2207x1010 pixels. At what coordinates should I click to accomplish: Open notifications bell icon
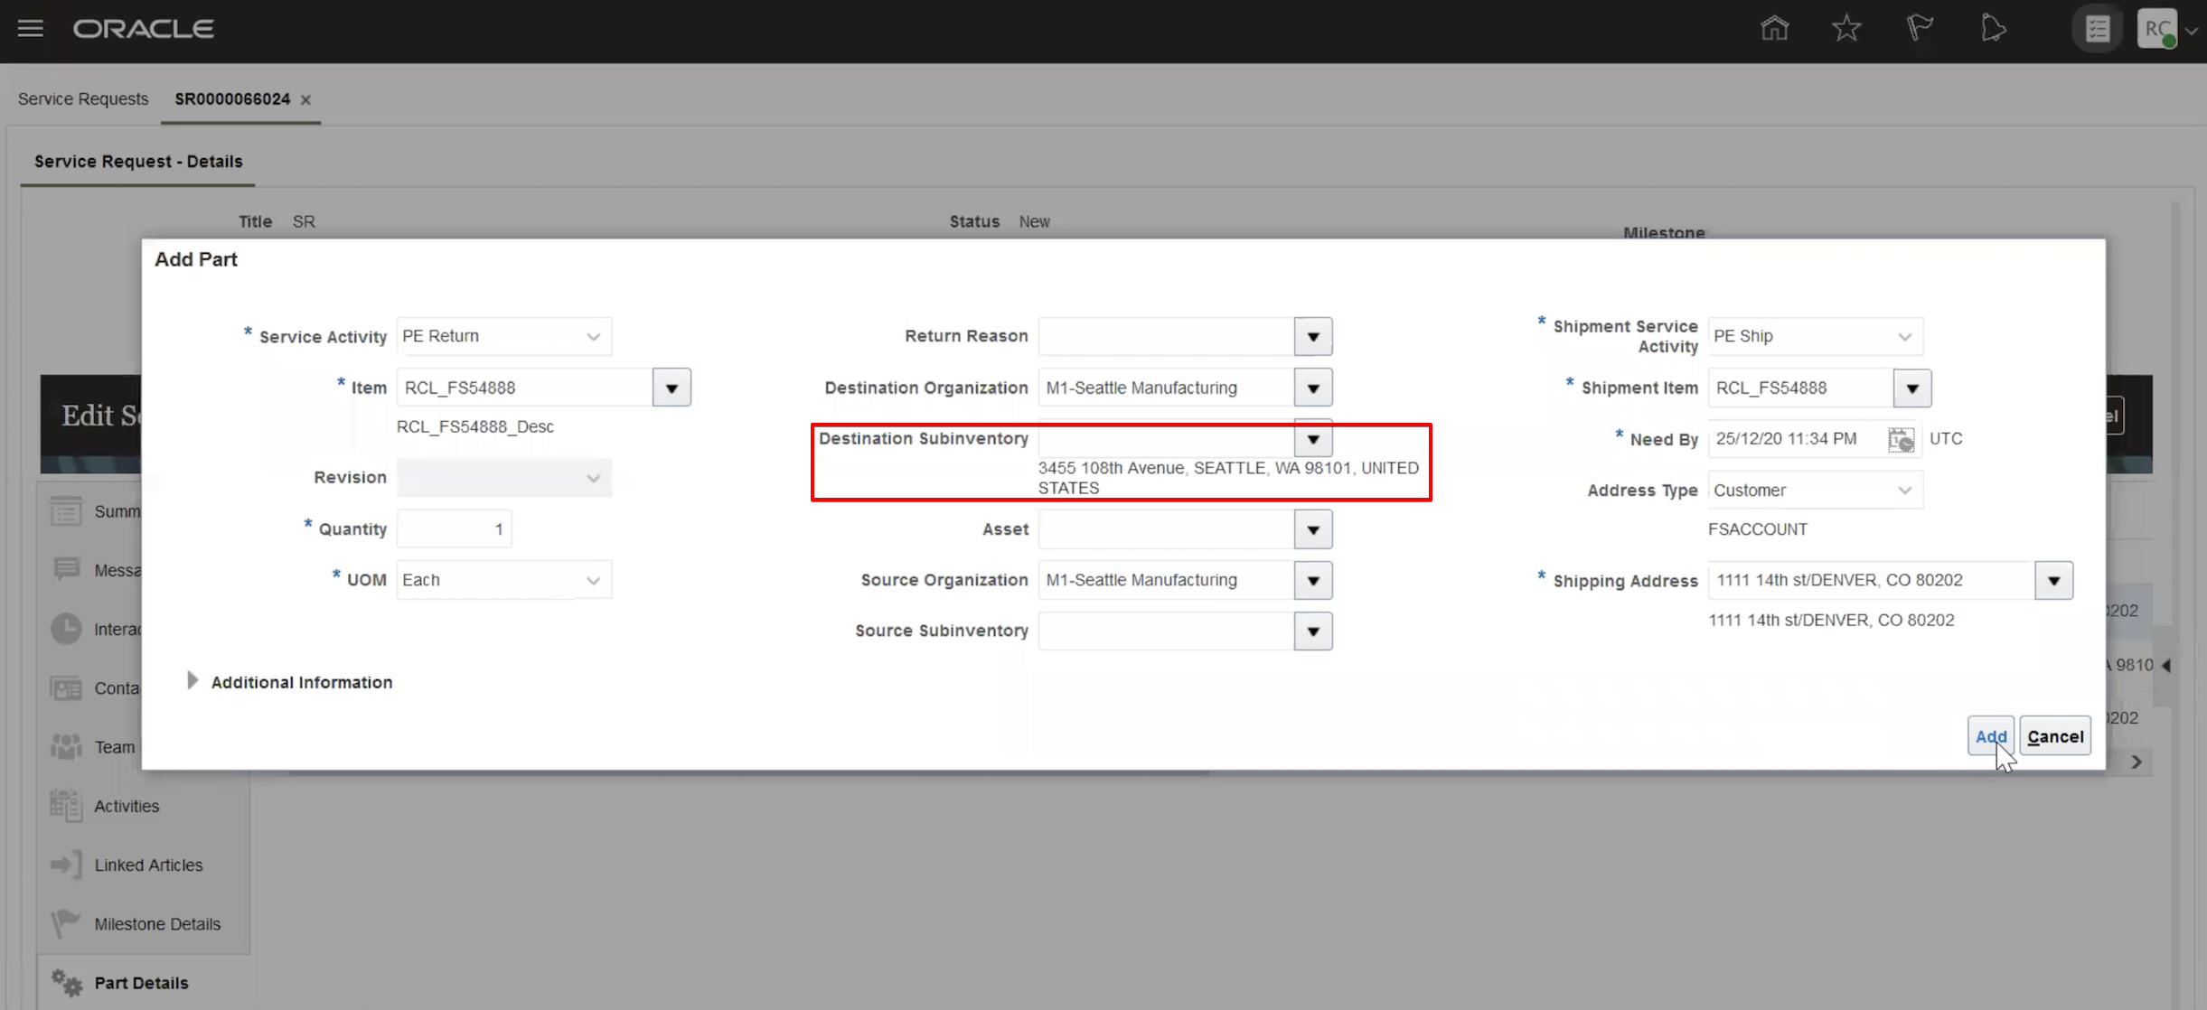1993,28
